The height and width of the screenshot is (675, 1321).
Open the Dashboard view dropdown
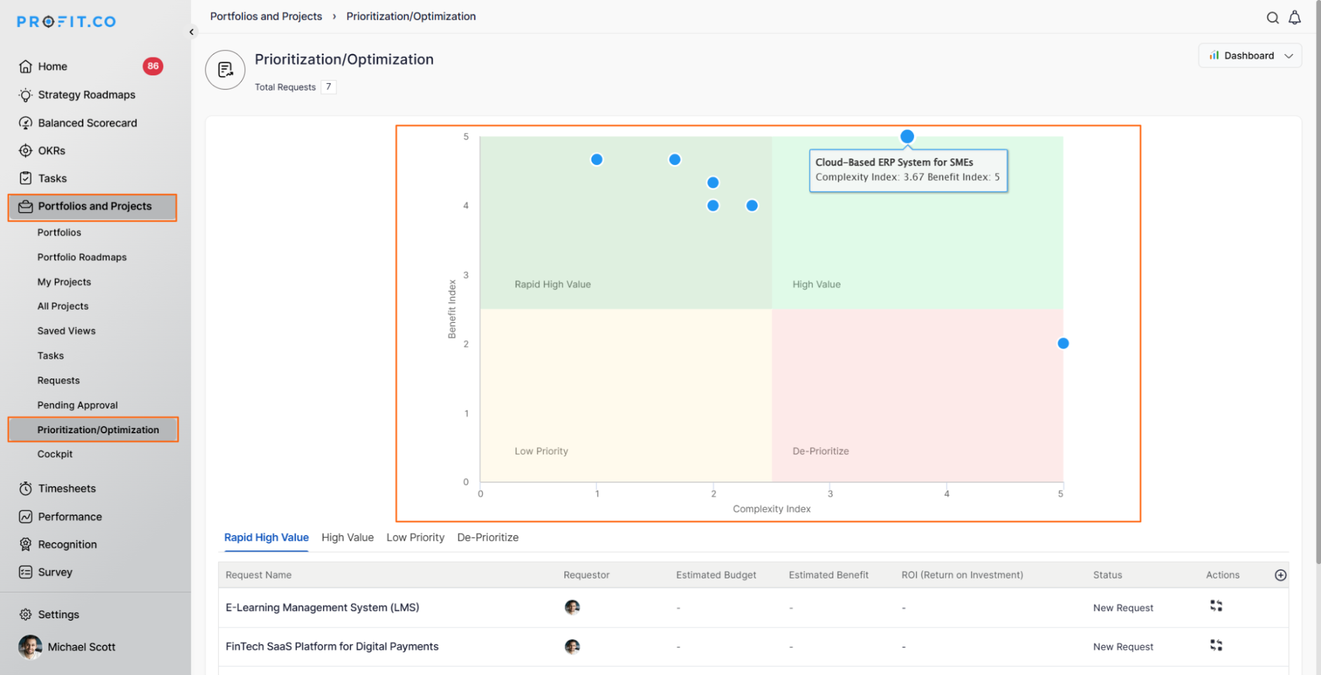[1250, 55]
